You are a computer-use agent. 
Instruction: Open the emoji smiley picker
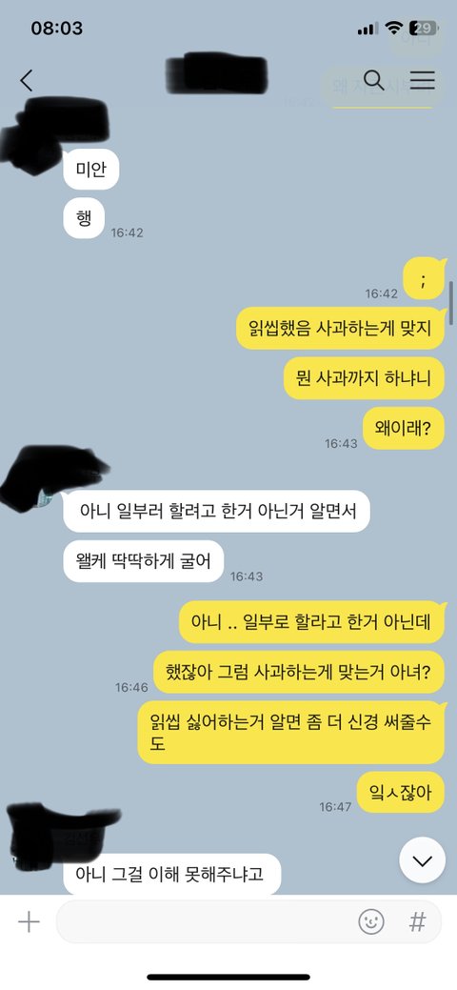(371, 921)
